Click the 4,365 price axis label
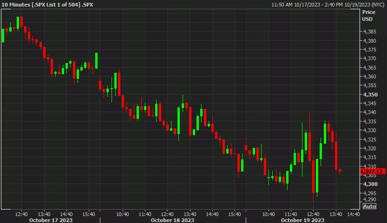The width and height of the screenshot is (387, 223). (x=369, y=68)
